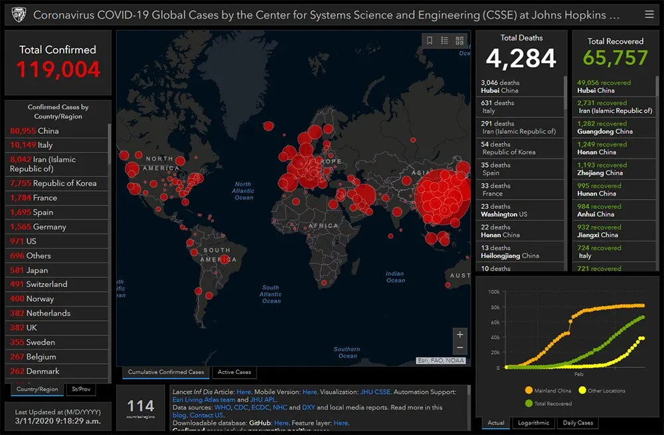Show the map legend list icon
This screenshot has height=435, width=664.
click(x=445, y=40)
